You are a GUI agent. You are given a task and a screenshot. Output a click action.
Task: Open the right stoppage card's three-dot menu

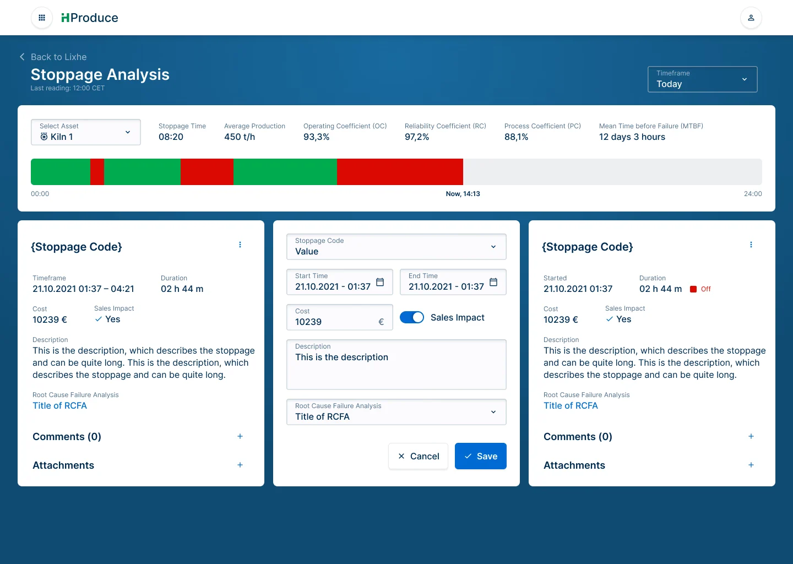tap(751, 245)
